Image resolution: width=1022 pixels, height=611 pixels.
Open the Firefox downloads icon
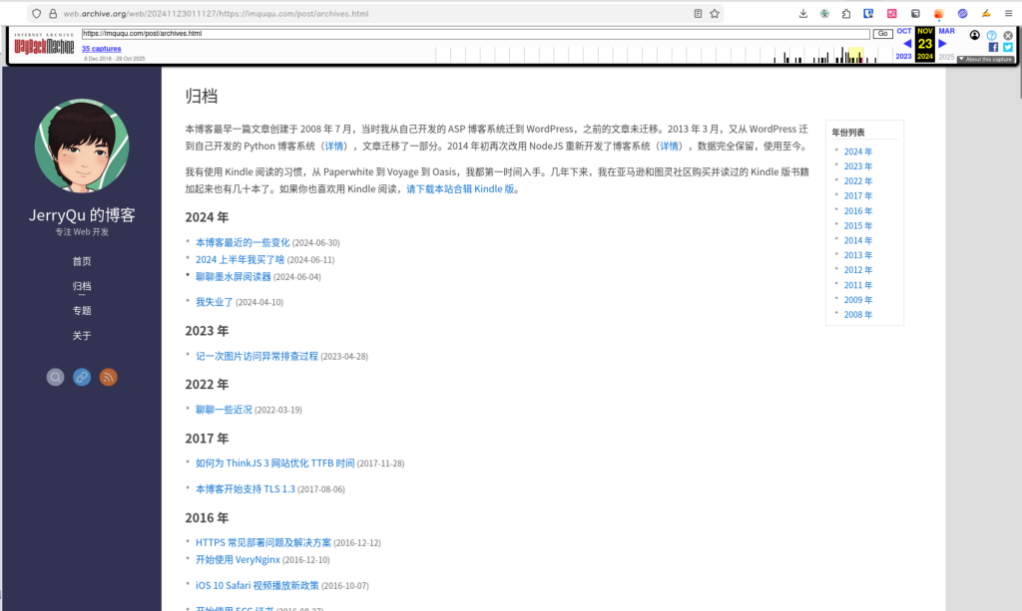[802, 13]
